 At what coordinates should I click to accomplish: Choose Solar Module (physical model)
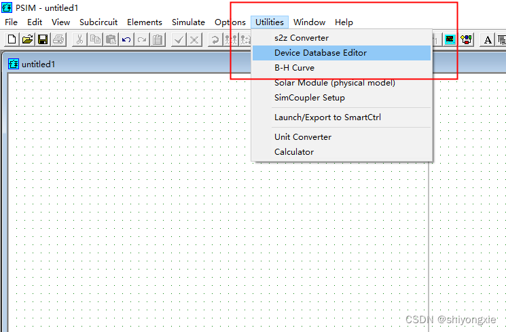(x=342, y=83)
